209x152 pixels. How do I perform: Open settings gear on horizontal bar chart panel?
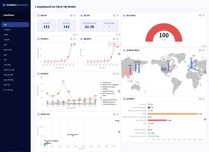click(200, 99)
